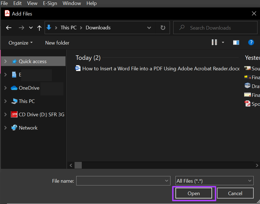
Task: Toggle the preview pane icon
Action: pyautogui.click(x=236, y=43)
